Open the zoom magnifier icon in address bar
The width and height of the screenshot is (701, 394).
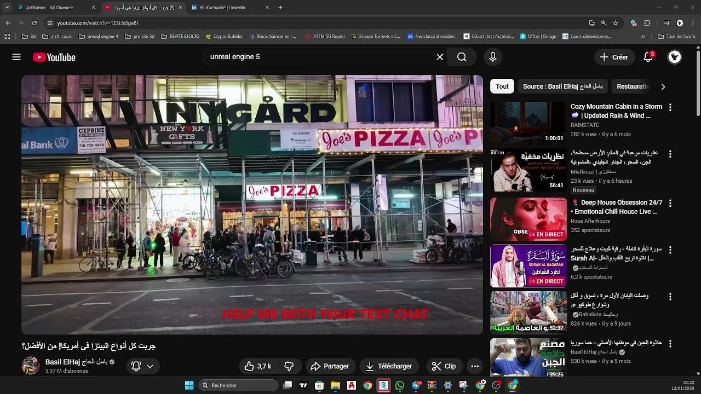(x=604, y=23)
